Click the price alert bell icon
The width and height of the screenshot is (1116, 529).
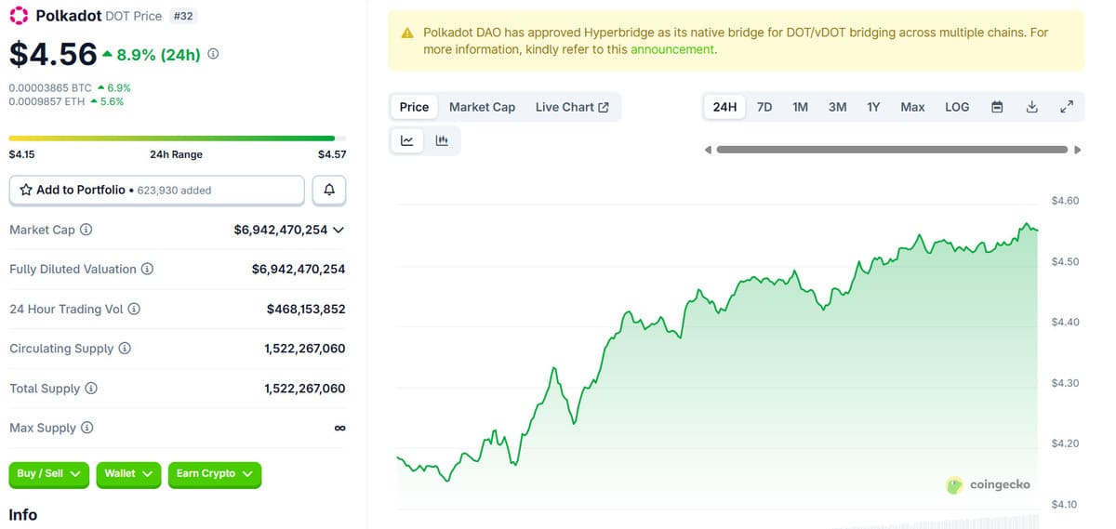(329, 190)
